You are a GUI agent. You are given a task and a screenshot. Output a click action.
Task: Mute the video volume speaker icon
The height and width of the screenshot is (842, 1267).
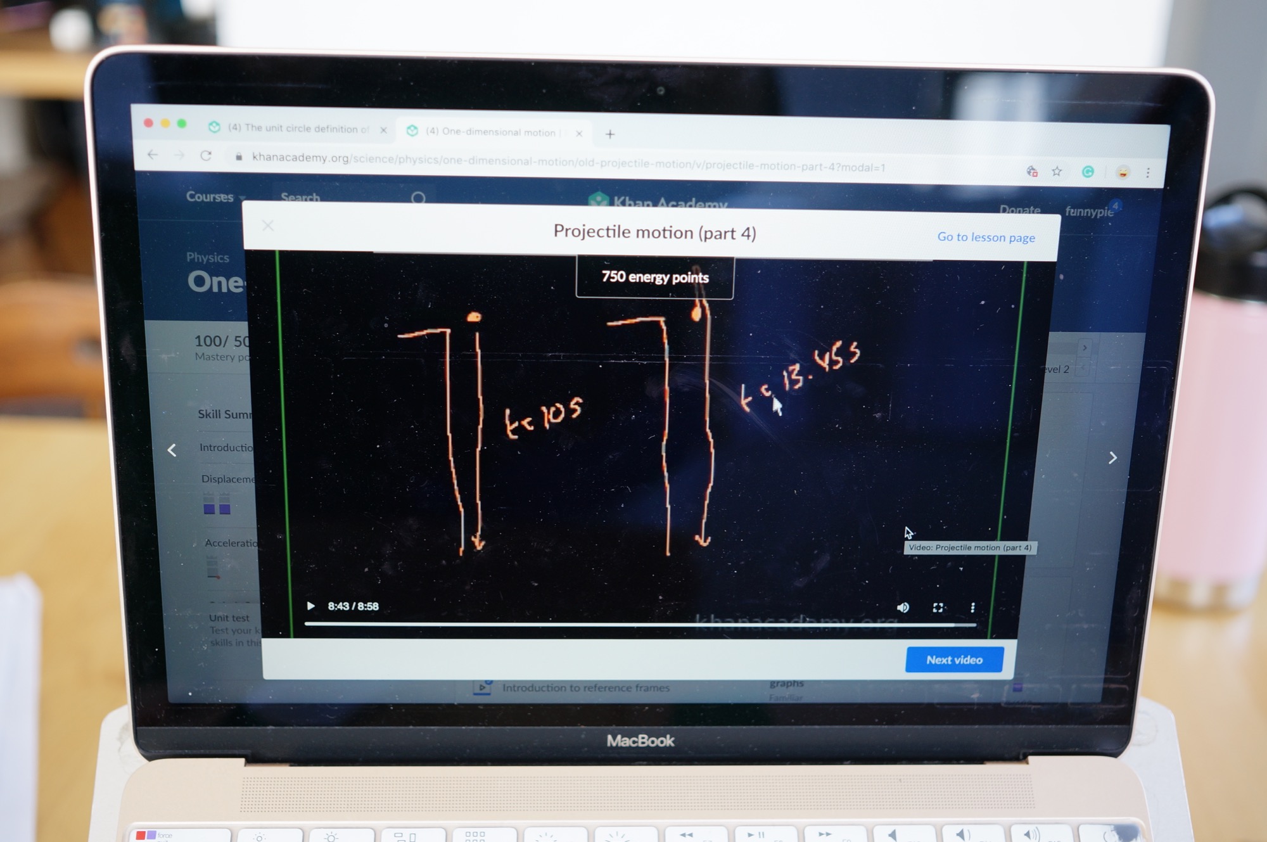pos(903,608)
